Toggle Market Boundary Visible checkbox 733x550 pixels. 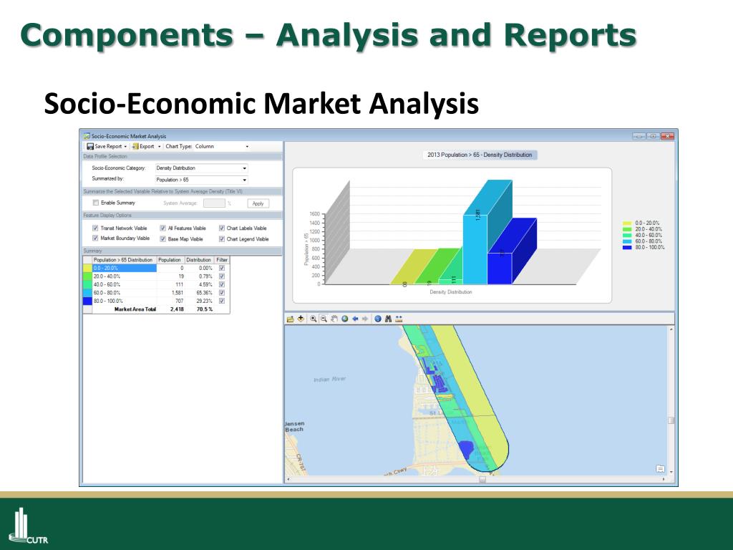[95, 238]
